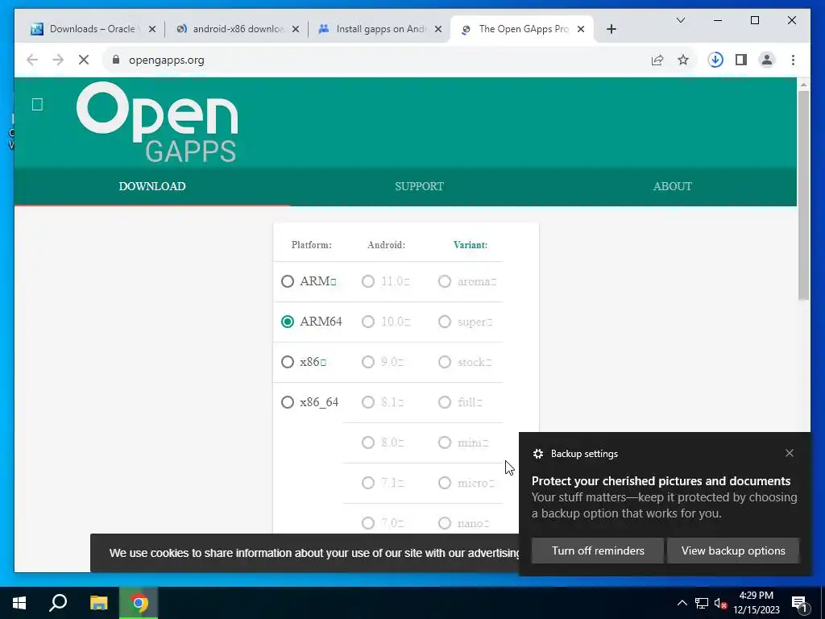Select Android 8.0 radio button
This screenshot has height=619, width=825.
tap(367, 442)
